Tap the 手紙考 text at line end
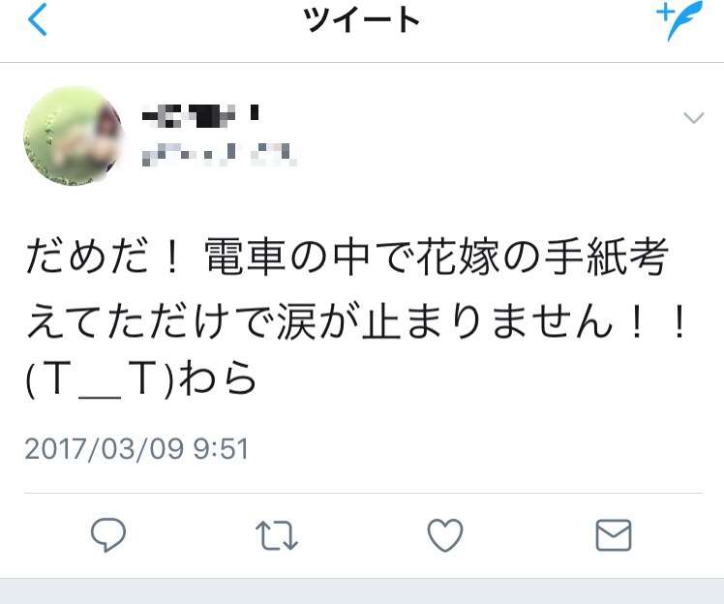724x604 pixels. coord(607,256)
